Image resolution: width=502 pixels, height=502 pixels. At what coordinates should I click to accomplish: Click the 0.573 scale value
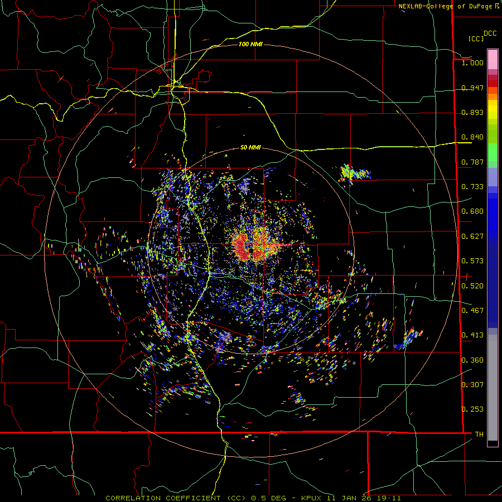472,261
